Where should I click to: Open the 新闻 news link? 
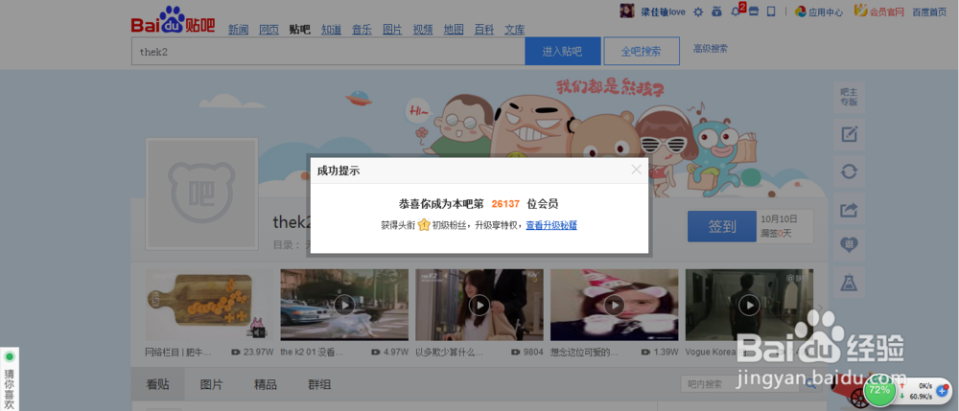[x=238, y=30]
